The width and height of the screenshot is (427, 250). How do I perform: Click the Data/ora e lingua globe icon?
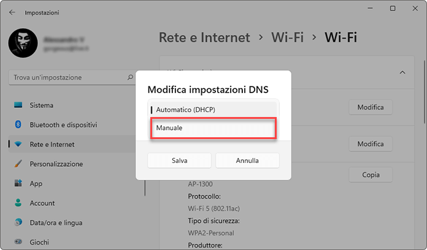coord(18,222)
